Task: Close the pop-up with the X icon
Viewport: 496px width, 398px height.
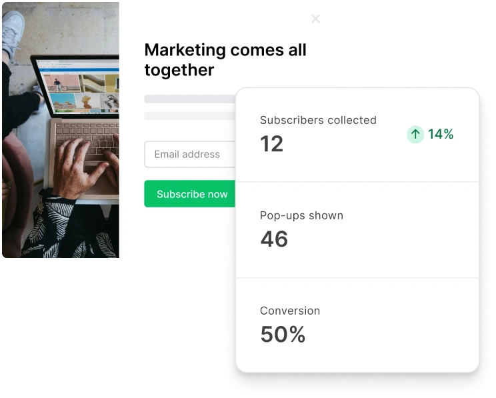Action: point(316,19)
